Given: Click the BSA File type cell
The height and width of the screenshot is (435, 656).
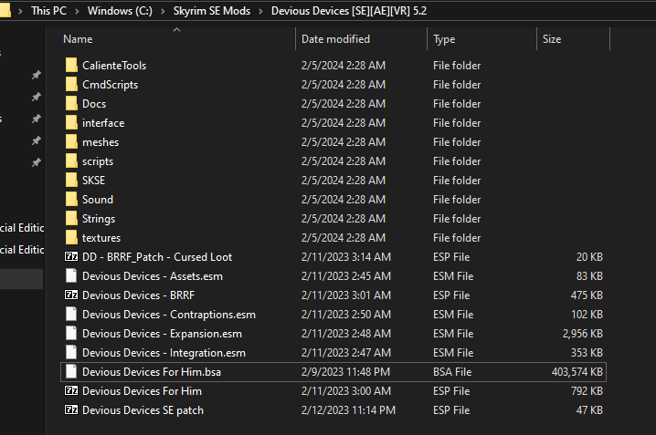Looking at the screenshot, I should [452, 372].
